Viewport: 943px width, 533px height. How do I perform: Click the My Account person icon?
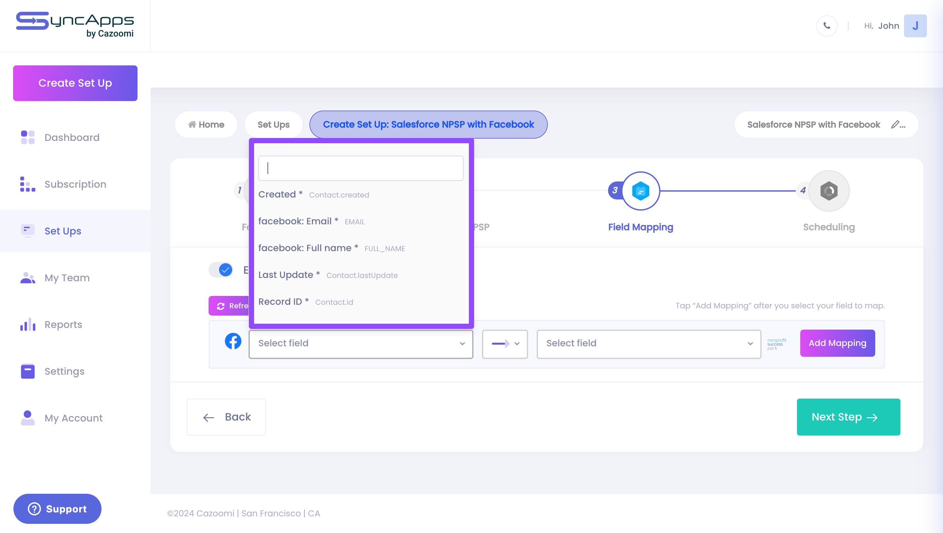(x=28, y=418)
